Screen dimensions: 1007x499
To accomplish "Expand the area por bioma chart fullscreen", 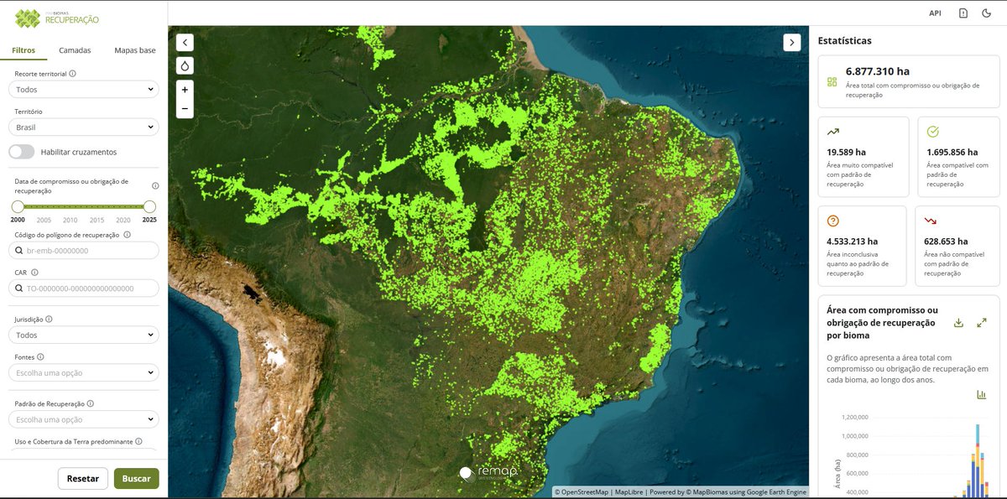I will click(982, 323).
